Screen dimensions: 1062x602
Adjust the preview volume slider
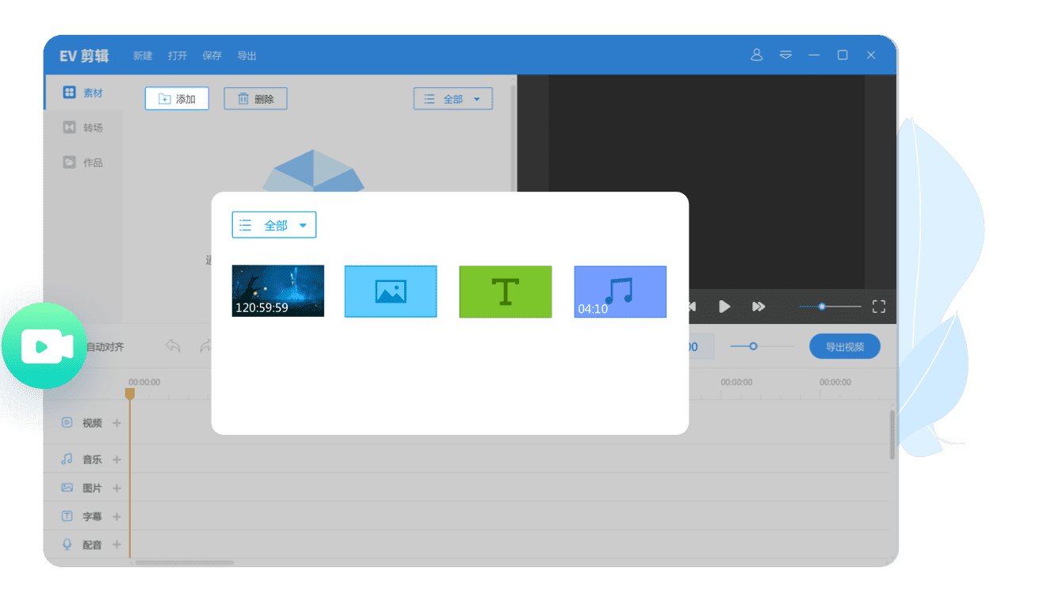tap(823, 306)
